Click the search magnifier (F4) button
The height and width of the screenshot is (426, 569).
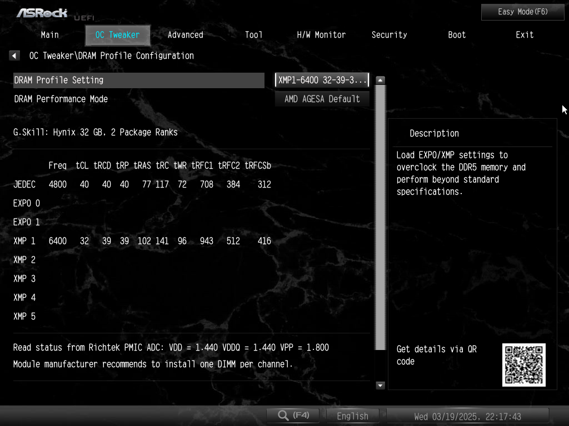[293, 415]
